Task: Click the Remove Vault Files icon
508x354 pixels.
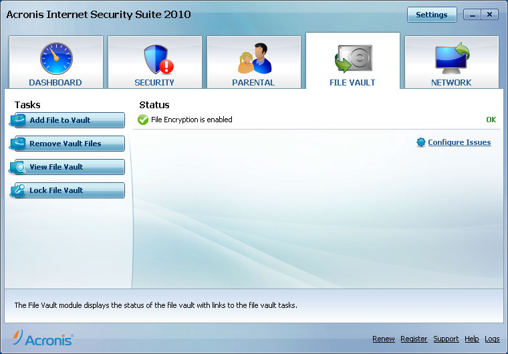Action: [18, 144]
